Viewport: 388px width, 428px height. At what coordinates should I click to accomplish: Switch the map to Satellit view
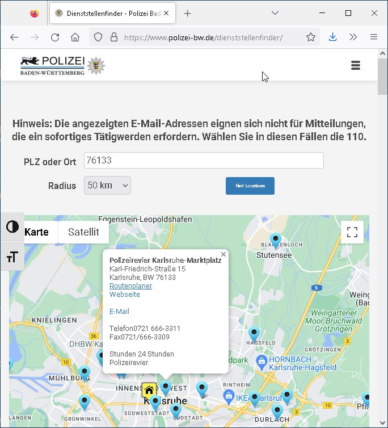pos(83,232)
